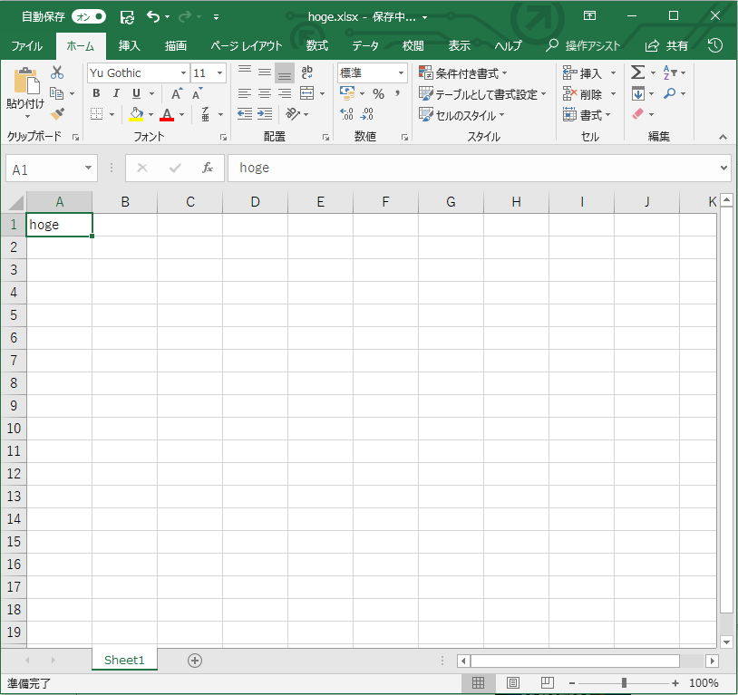
Task: Click Sort and Filter icon
Action: 670,72
